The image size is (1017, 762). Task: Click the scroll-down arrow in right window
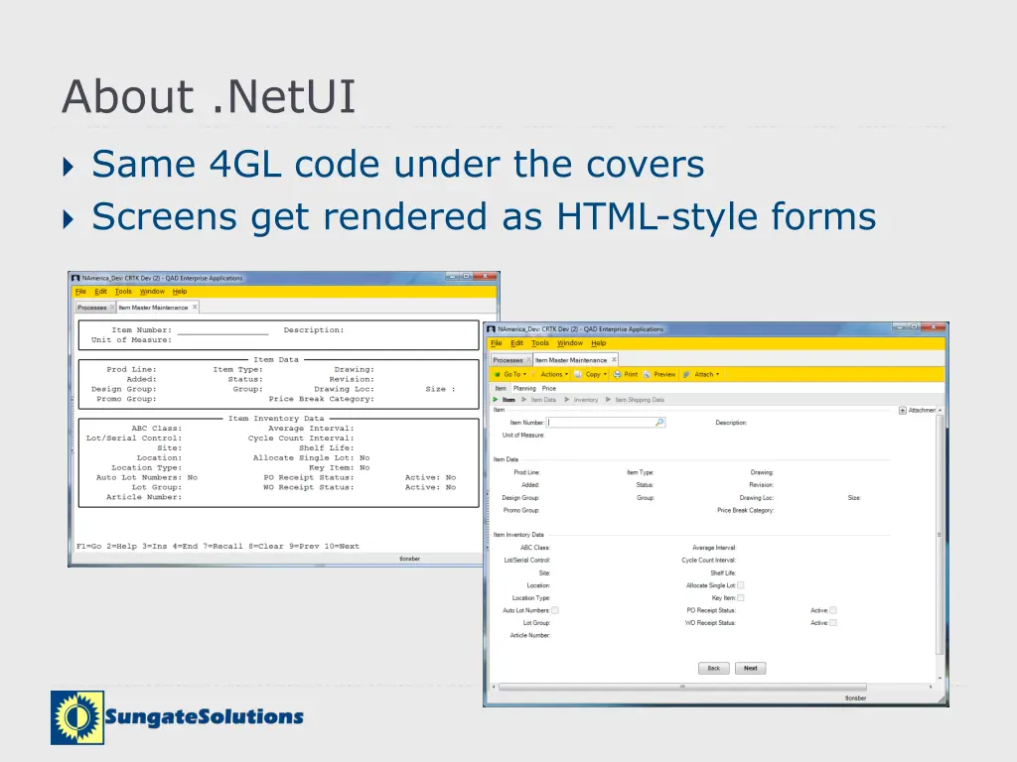[940, 678]
